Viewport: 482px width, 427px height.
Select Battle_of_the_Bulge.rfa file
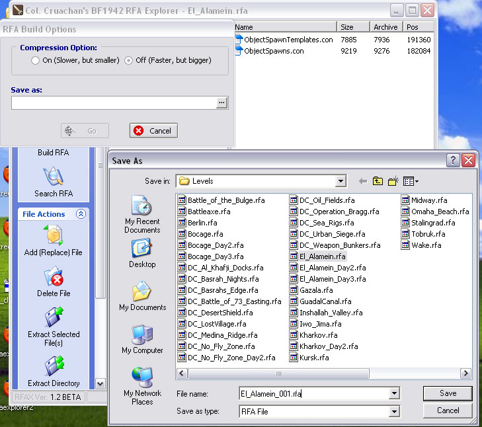coord(221,200)
